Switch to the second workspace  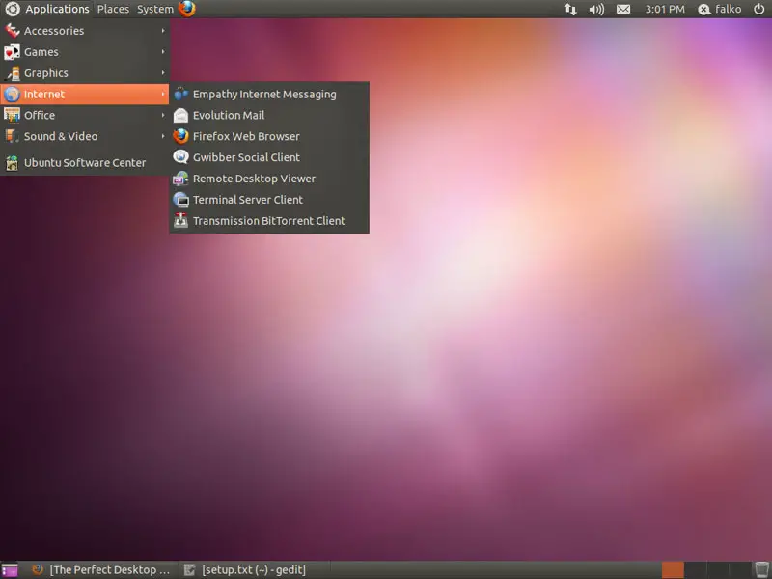[695, 570]
